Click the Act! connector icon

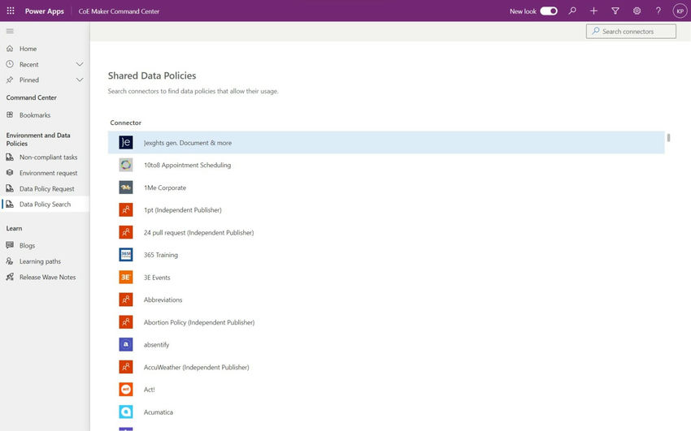click(x=125, y=390)
